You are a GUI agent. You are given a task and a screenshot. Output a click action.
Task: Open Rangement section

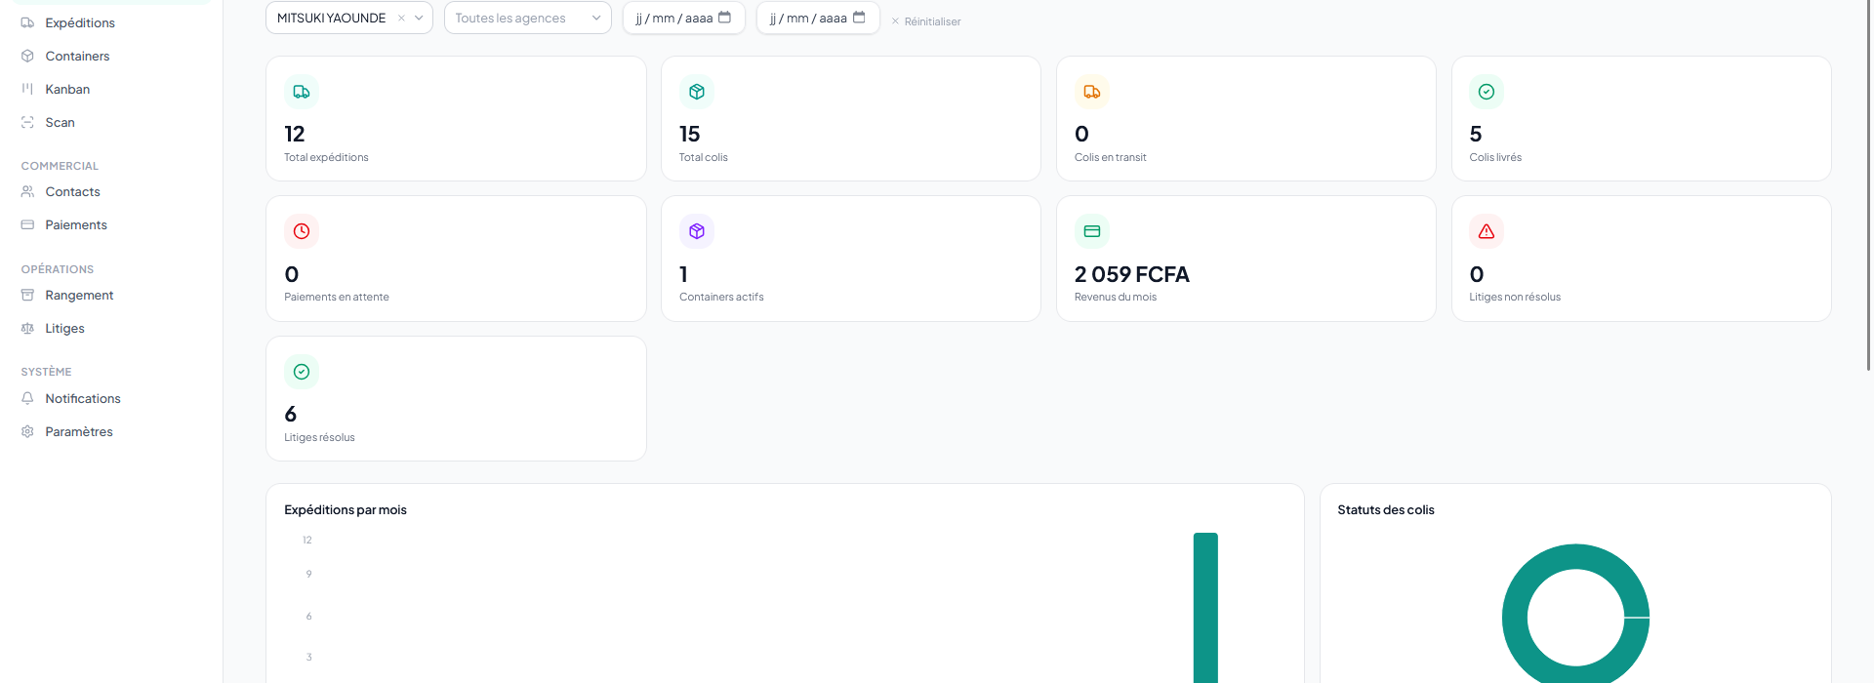click(x=79, y=295)
